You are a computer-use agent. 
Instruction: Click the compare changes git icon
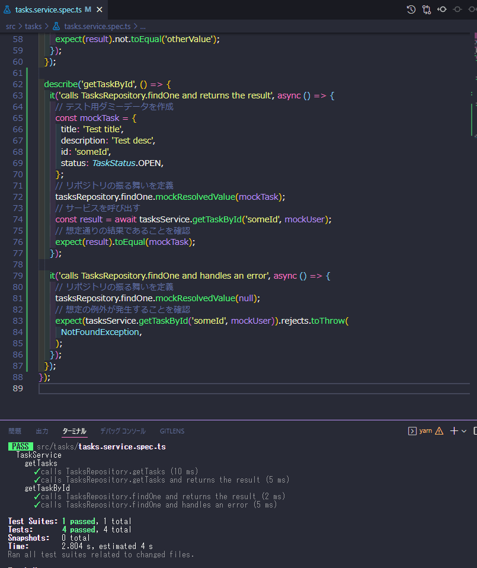[427, 9]
